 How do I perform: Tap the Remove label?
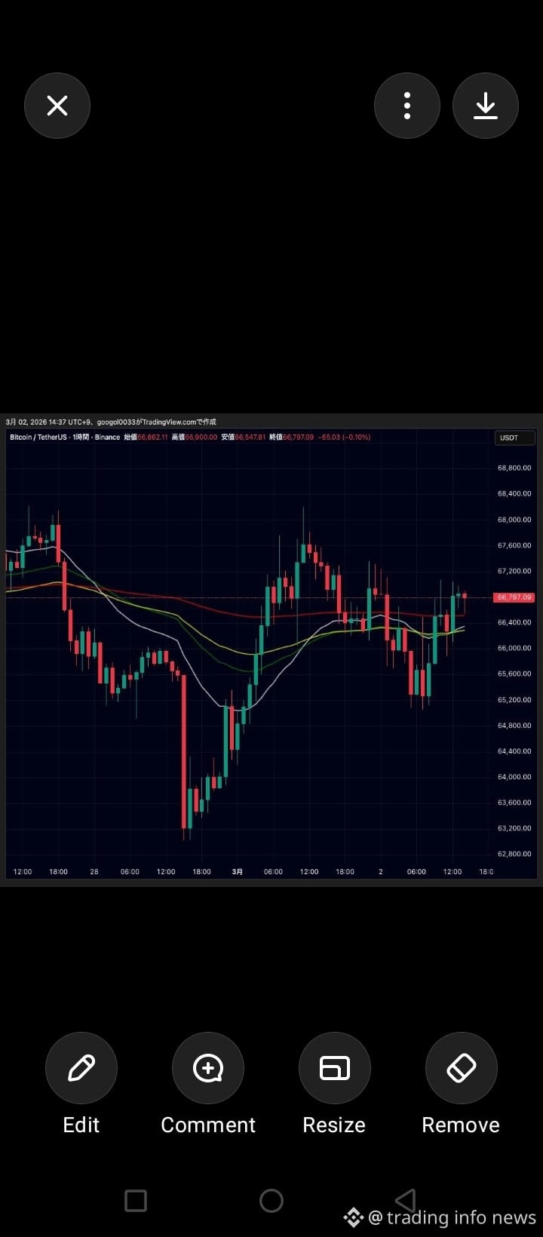pos(461,1125)
